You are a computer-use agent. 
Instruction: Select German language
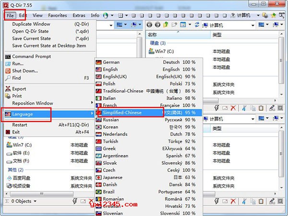[148, 62]
